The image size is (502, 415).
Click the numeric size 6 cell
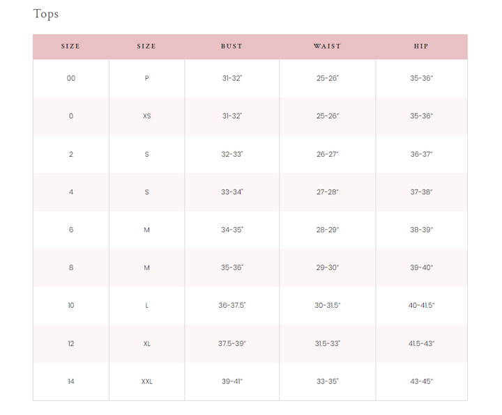point(70,230)
